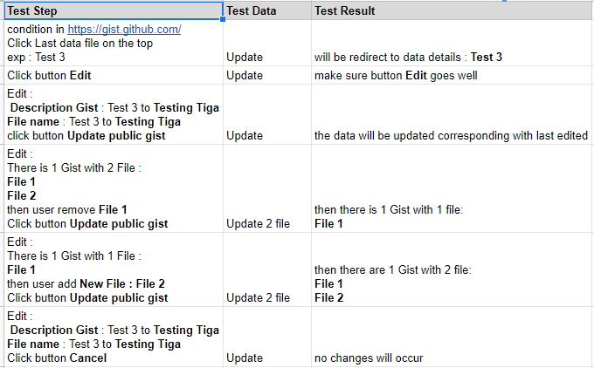Select the first 'Update 2 file' data cell
This screenshot has width=594, height=368.
pyautogui.click(x=267, y=188)
